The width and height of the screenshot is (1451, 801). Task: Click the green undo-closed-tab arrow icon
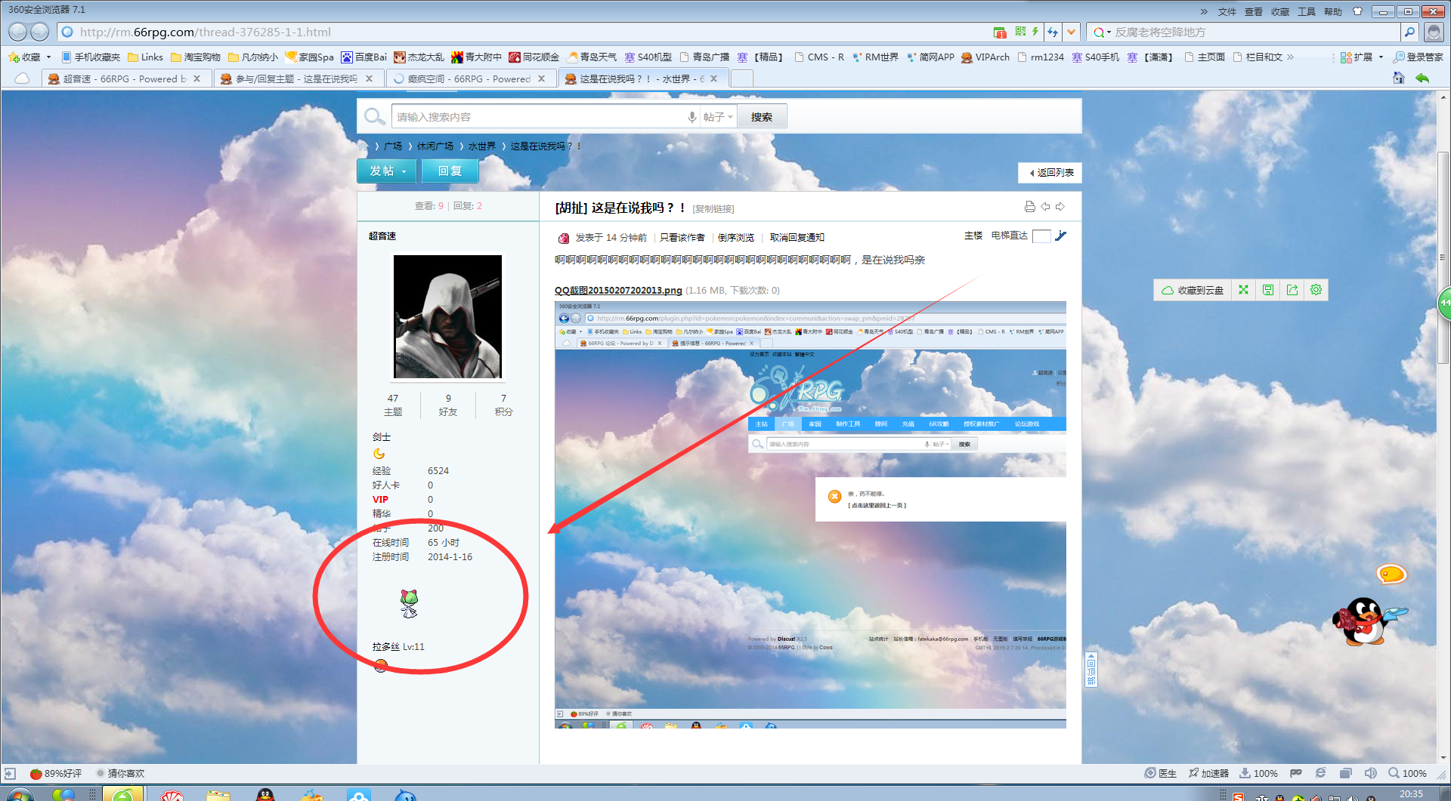(1422, 78)
